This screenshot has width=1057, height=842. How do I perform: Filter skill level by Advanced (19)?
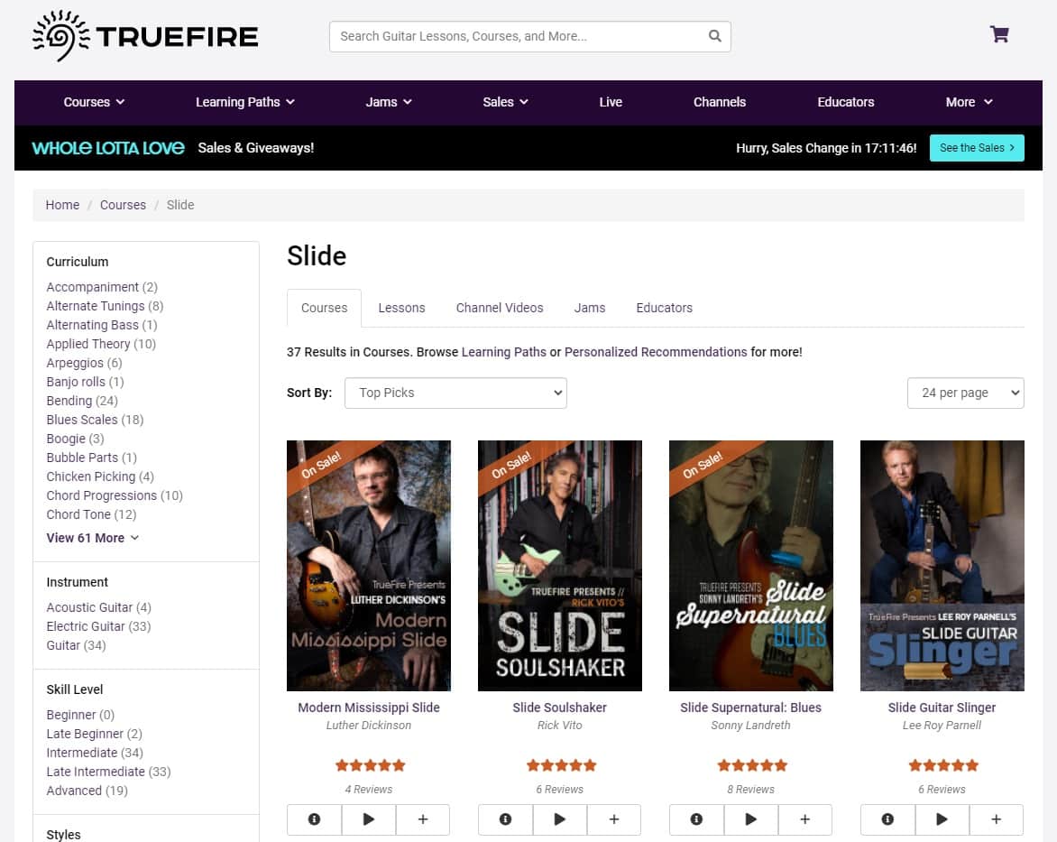coord(87,790)
